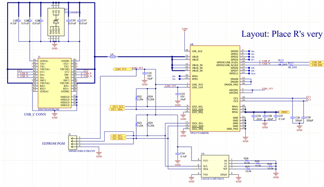Select capacitor C34 0.1uF symbol

click(177, 153)
